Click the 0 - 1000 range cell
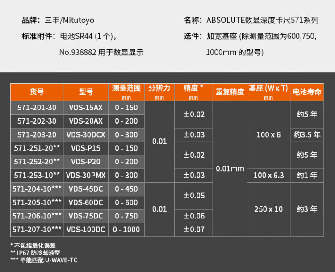335x272 pixels. [x=126, y=230]
